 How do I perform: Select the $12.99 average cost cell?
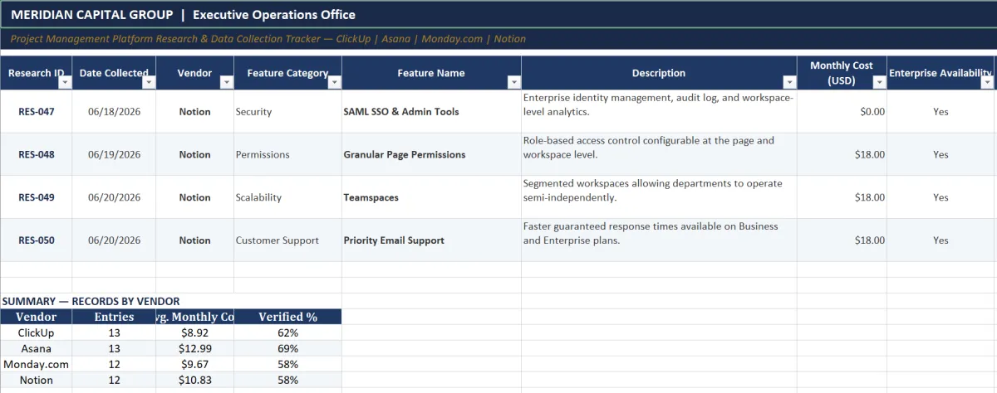[194, 348]
